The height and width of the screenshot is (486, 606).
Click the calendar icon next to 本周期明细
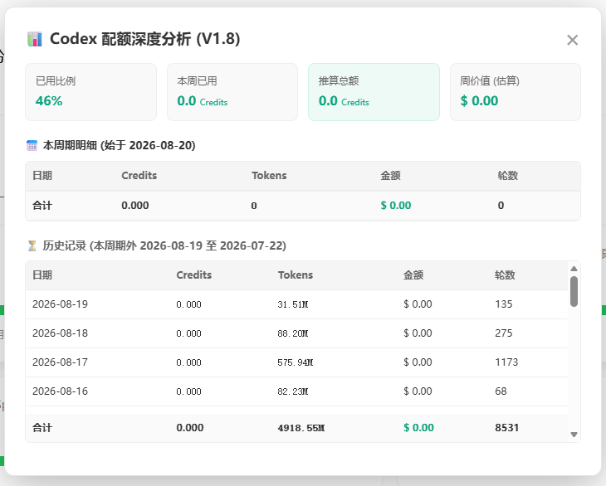[32, 145]
